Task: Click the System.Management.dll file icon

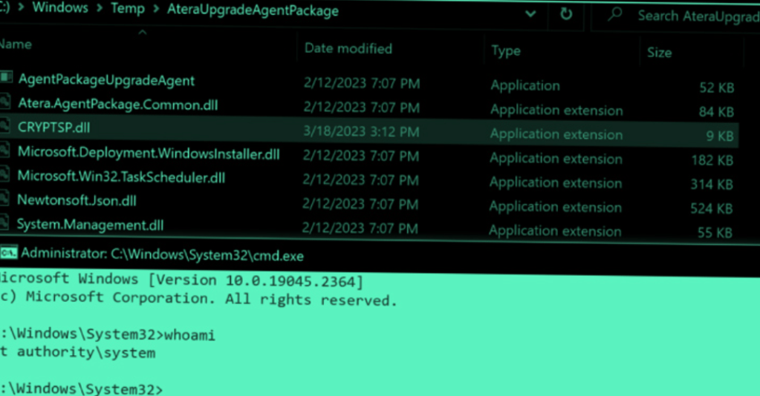Action: coord(4,223)
